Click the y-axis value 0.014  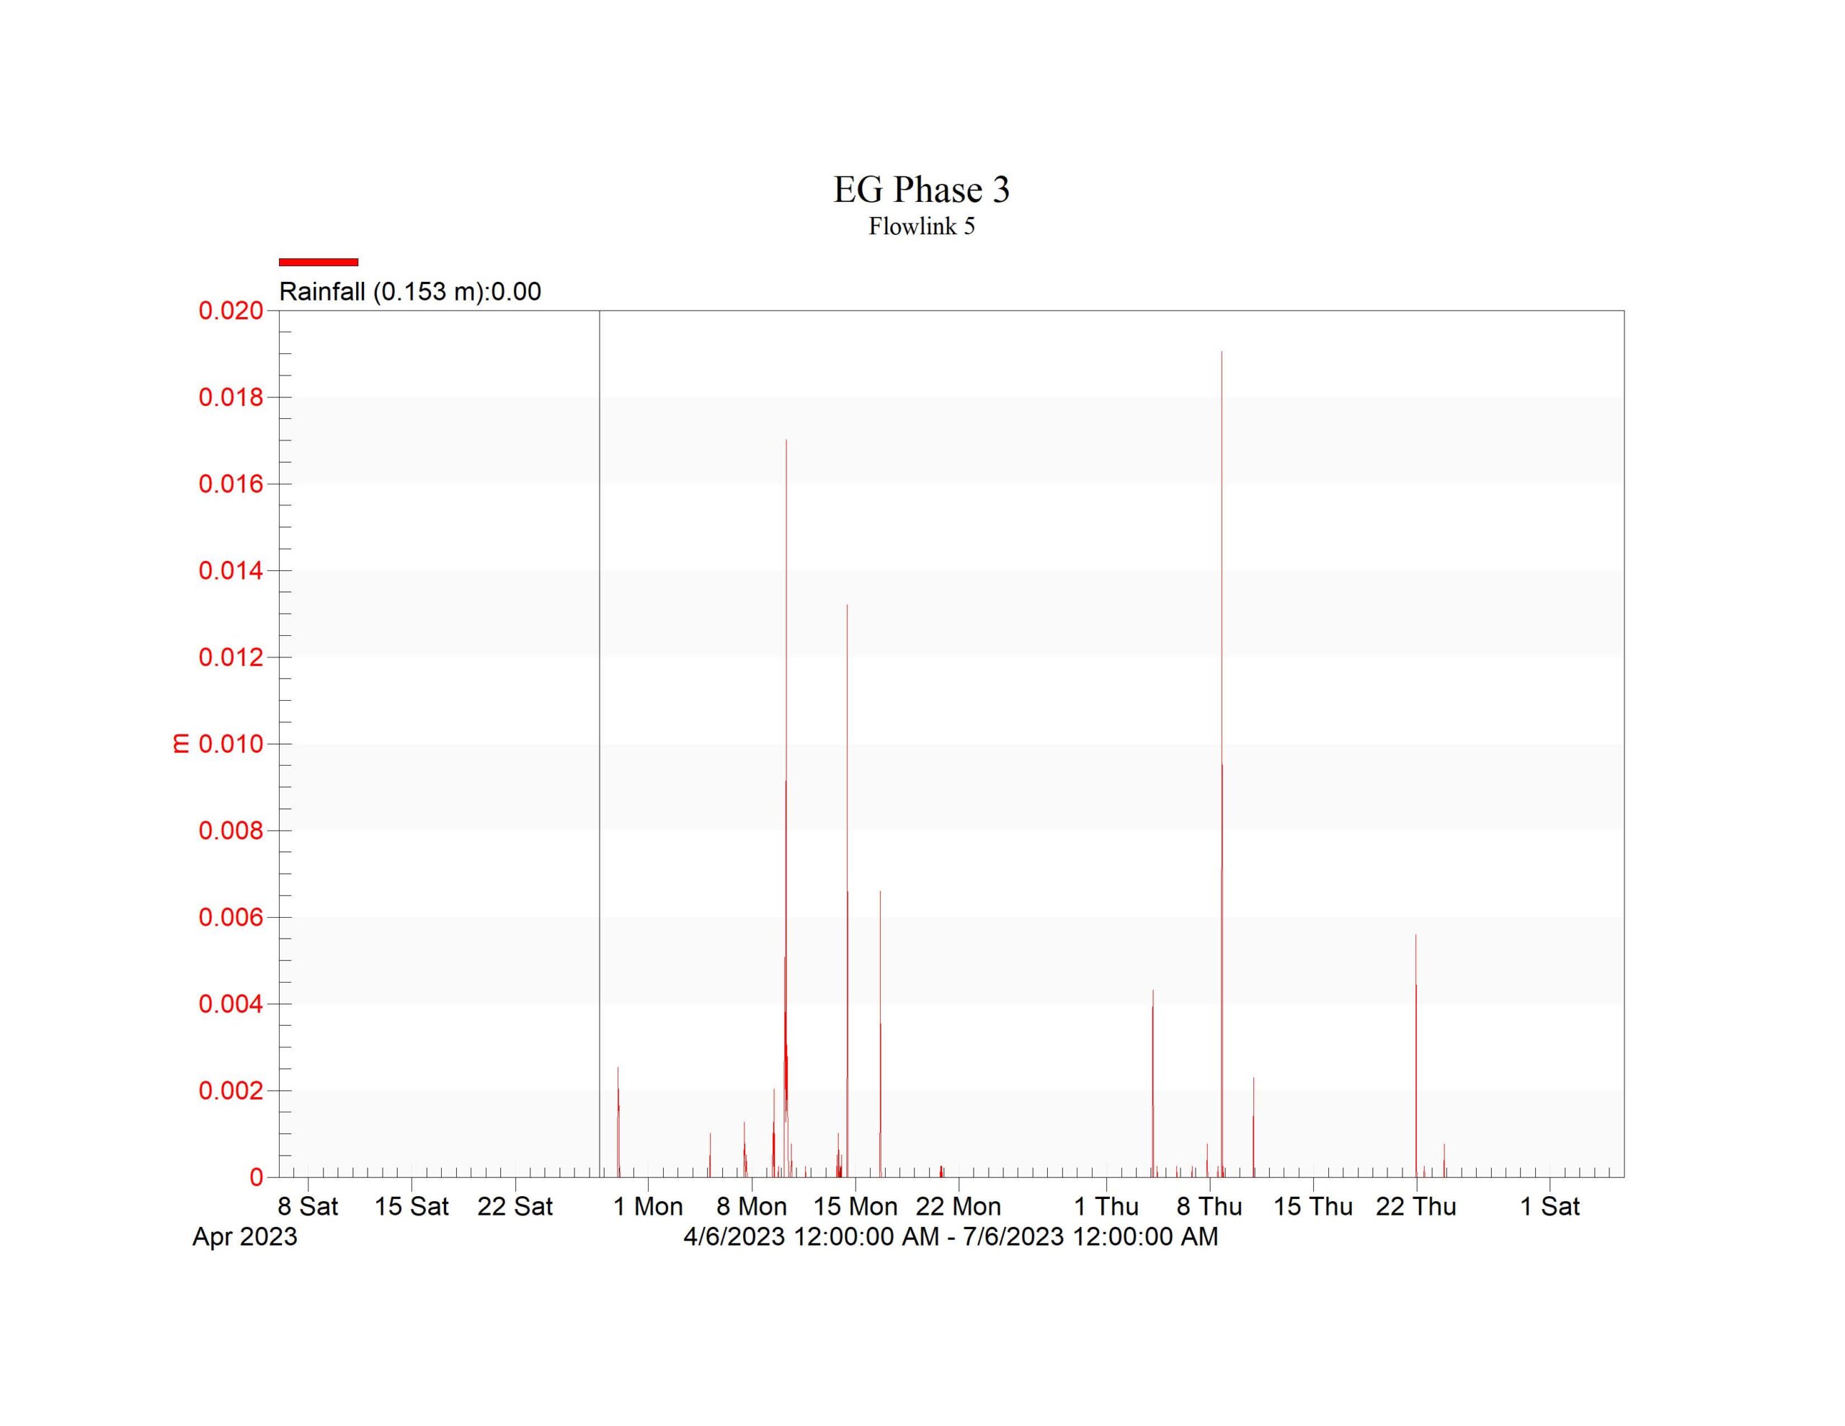click(x=231, y=570)
